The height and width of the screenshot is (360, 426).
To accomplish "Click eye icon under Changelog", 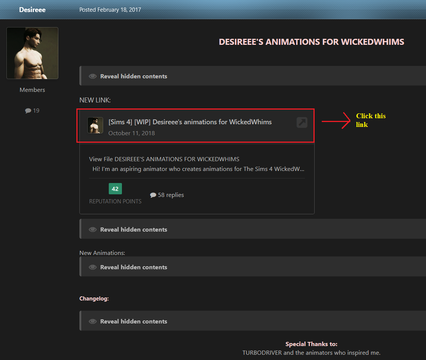I will (93, 321).
